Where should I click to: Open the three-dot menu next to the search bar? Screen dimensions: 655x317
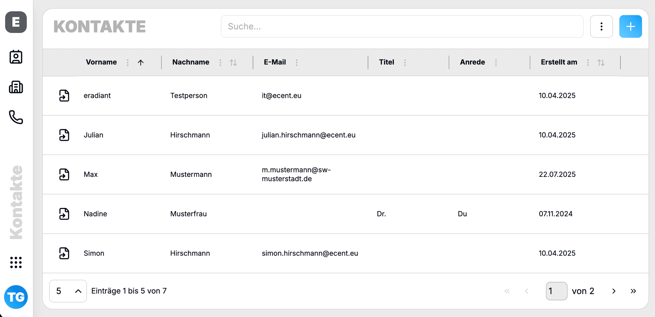click(601, 26)
